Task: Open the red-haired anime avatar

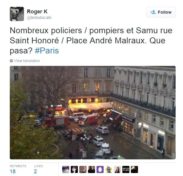Action: [x=74, y=169]
